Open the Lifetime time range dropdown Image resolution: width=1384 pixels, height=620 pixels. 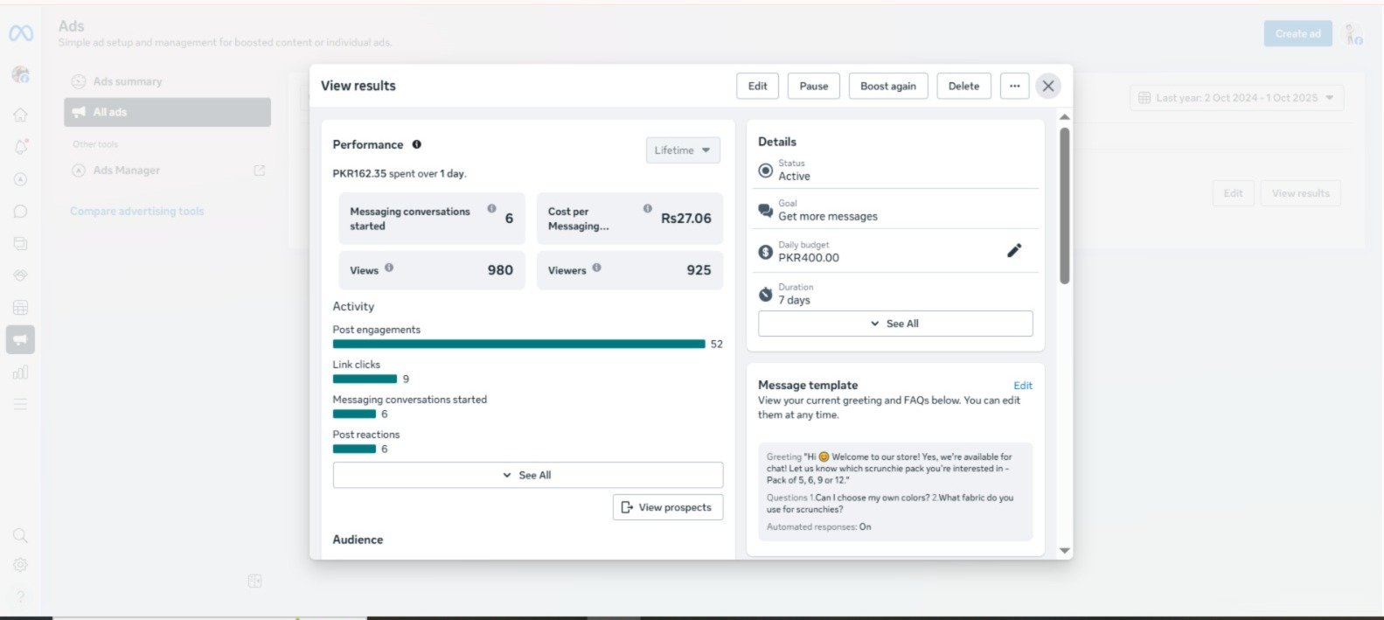pos(683,150)
